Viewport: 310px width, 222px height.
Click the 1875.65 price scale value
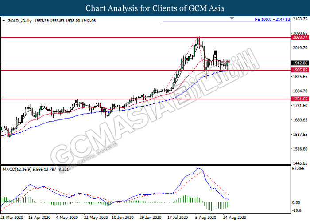pyautogui.click(x=300, y=77)
